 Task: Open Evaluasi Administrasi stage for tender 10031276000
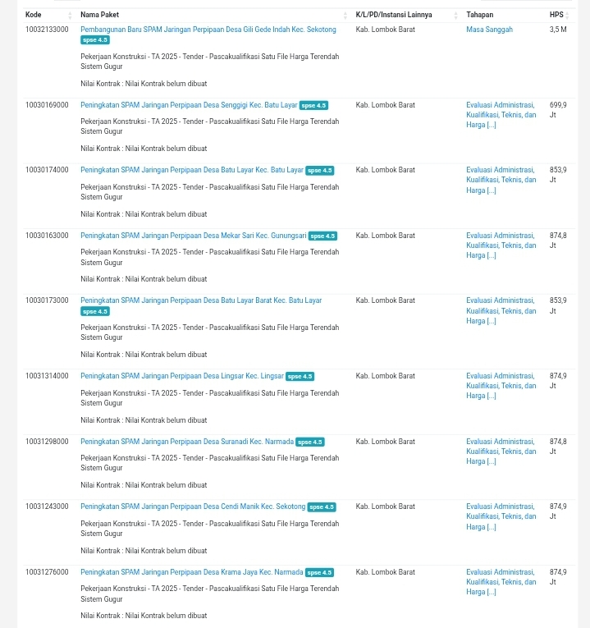click(x=501, y=582)
